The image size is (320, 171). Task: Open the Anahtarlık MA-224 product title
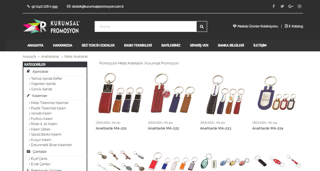tap(268, 129)
